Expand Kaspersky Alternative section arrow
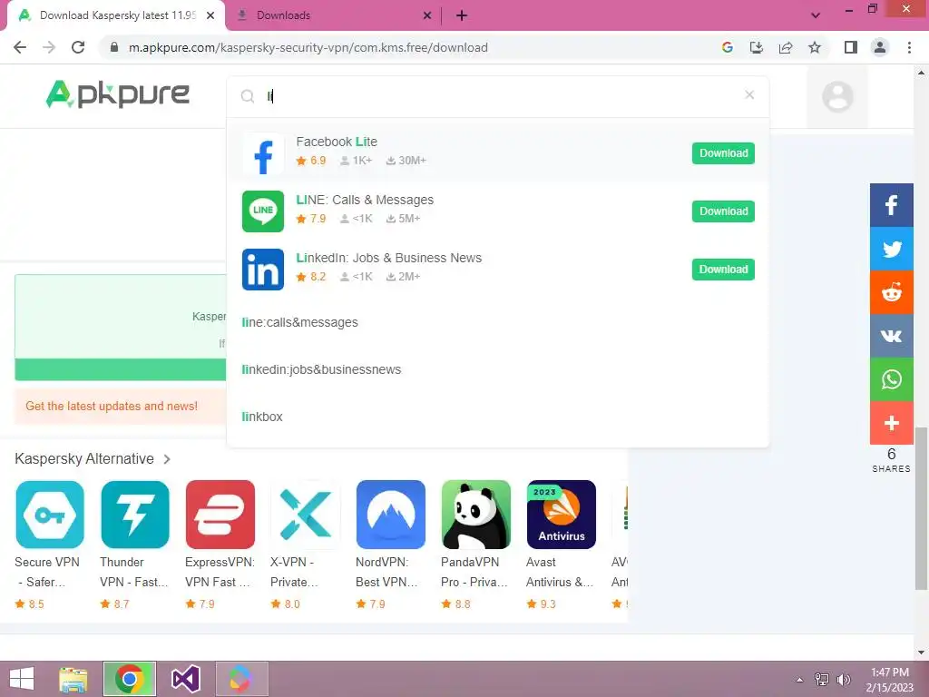 pos(167,459)
